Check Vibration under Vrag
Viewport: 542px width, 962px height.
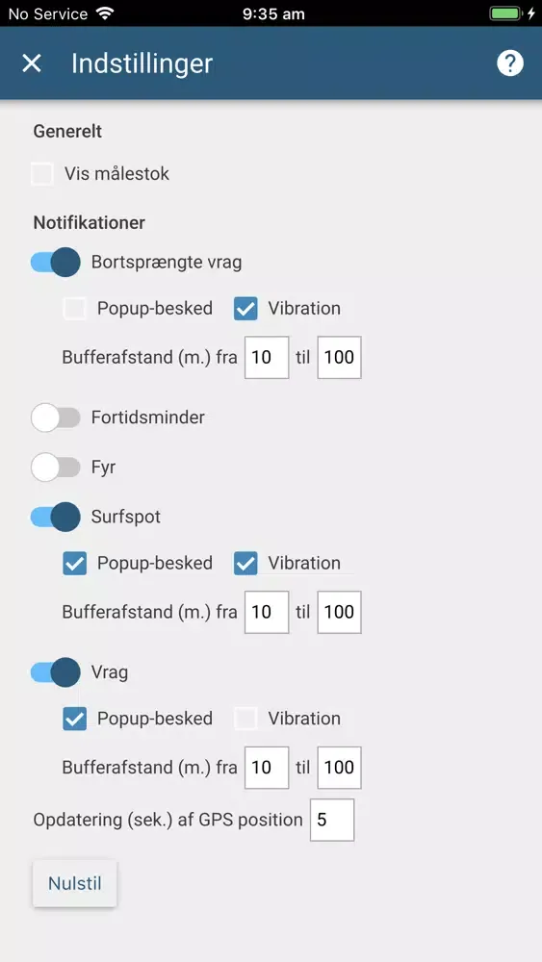click(x=245, y=719)
